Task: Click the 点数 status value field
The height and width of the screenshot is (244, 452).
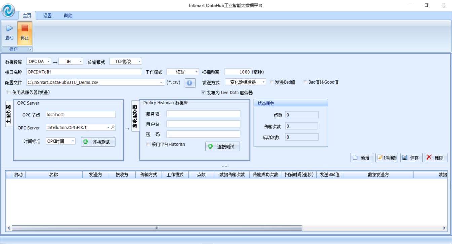Action: click(302, 115)
